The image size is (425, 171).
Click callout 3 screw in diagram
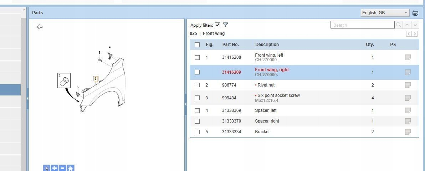[99, 53]
